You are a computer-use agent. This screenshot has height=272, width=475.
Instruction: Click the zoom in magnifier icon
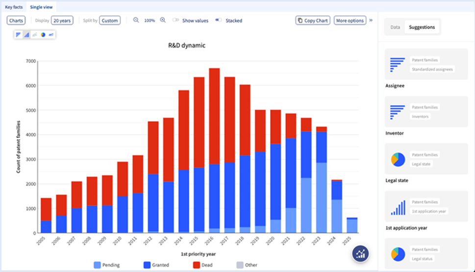(163, 21)
